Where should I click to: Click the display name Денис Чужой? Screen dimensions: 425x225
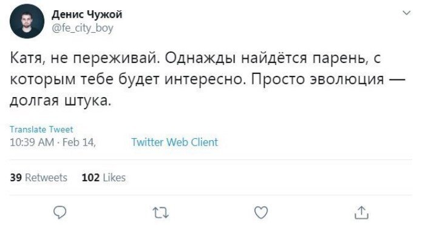pos(87,15)
